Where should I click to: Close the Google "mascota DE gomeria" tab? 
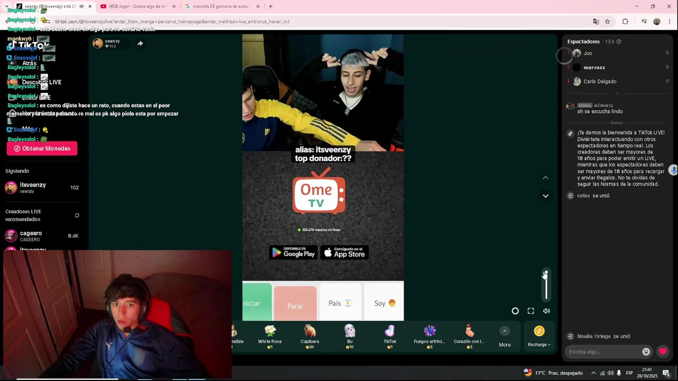(258, 6)
